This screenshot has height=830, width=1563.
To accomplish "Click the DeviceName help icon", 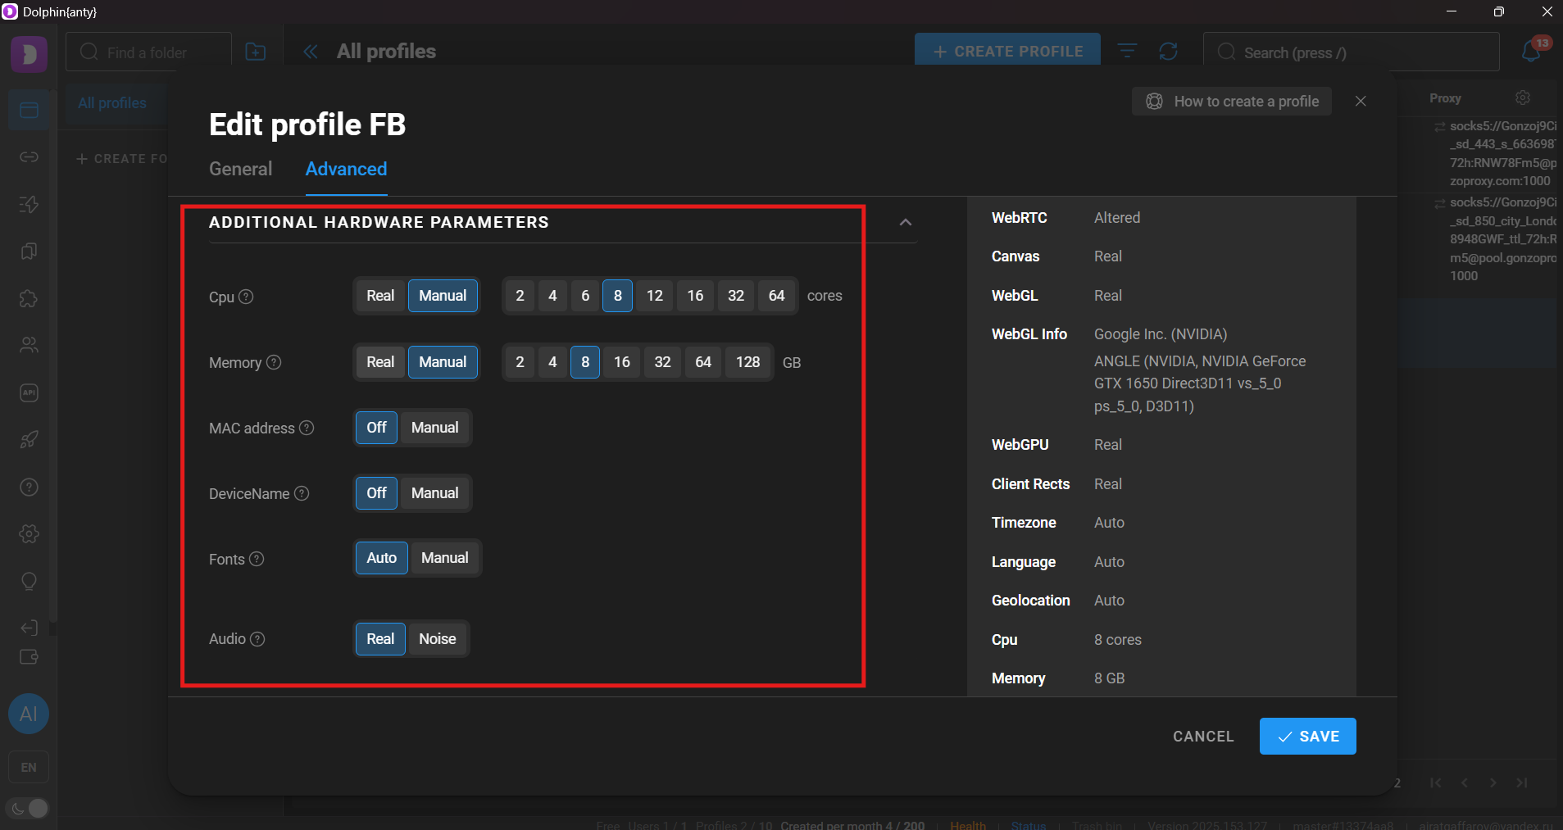I will click(x=302, y=493).
